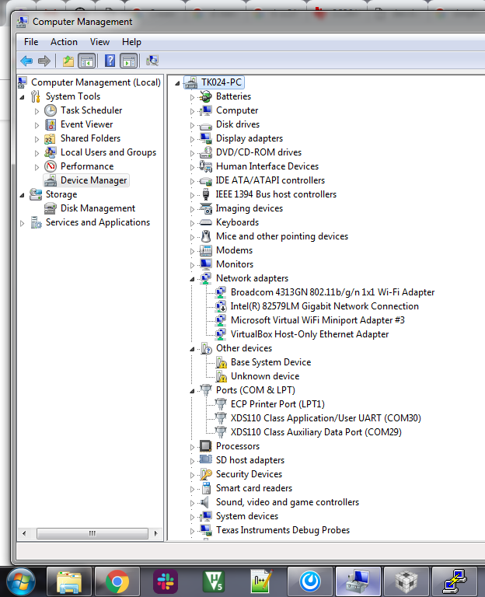Expand the Texas Instruments Debug Probes node

tap(192, 531)
